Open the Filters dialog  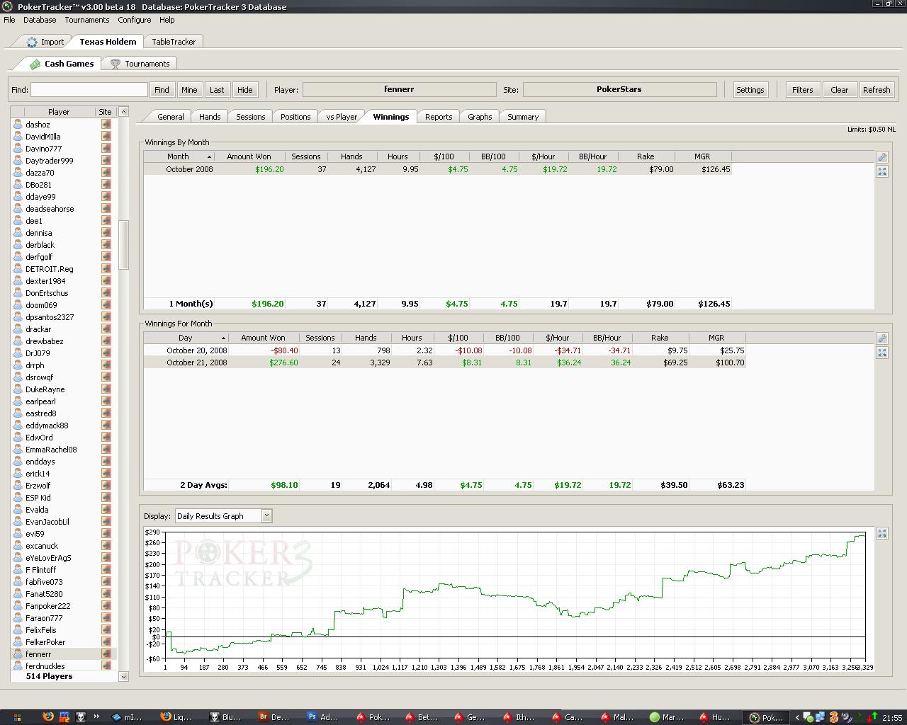point(803,90)
